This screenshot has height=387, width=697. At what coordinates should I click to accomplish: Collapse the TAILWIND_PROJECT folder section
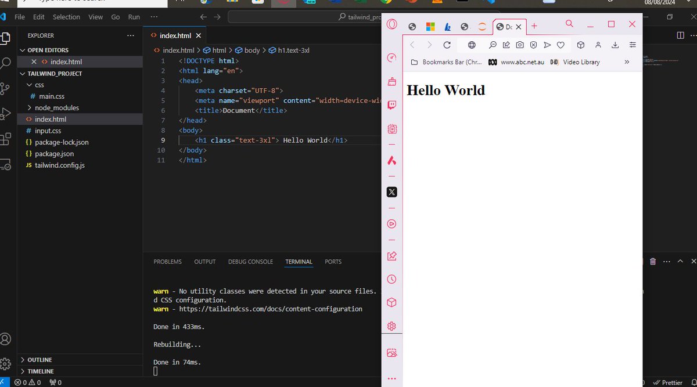tap(23, 74)
